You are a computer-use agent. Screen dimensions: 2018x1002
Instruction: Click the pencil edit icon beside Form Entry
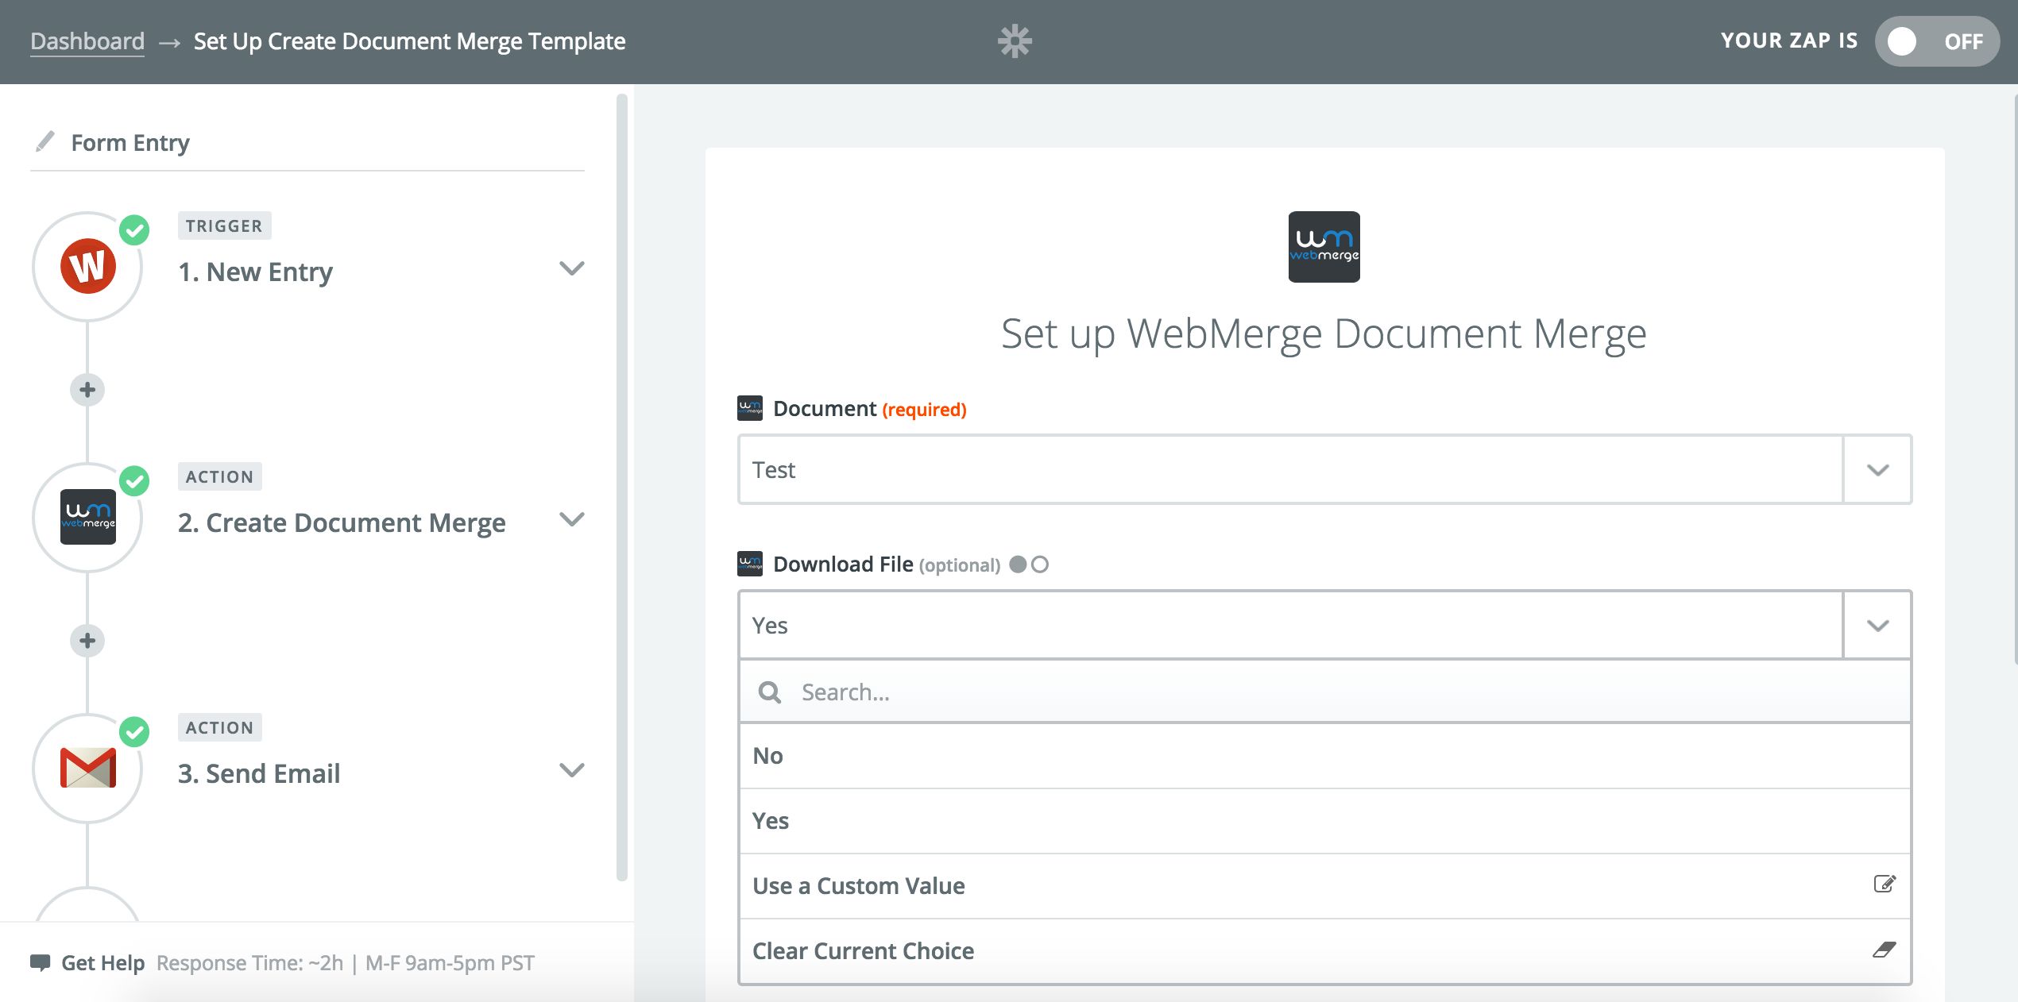point(45,141)
